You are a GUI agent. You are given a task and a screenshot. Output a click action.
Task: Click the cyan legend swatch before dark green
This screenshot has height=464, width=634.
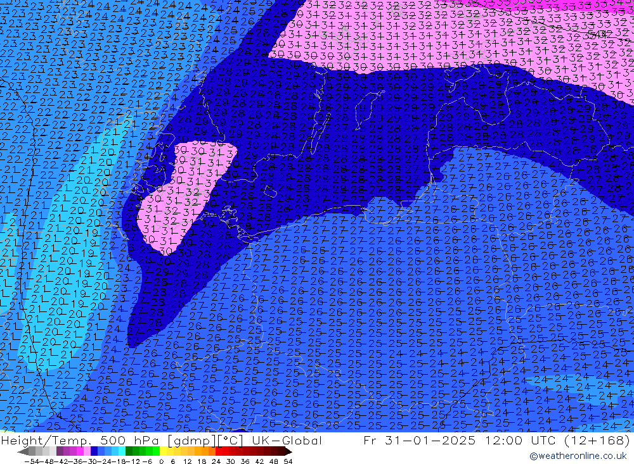click(x=122, y=451)
